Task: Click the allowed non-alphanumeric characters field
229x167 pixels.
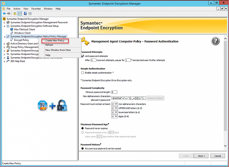Action: [x=128, y=98]
